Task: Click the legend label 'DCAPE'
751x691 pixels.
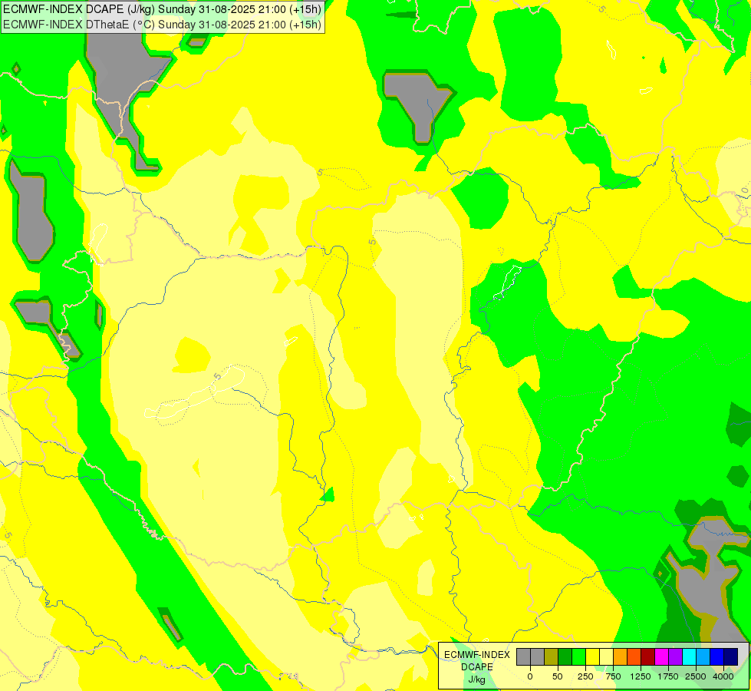Action: 477,667
